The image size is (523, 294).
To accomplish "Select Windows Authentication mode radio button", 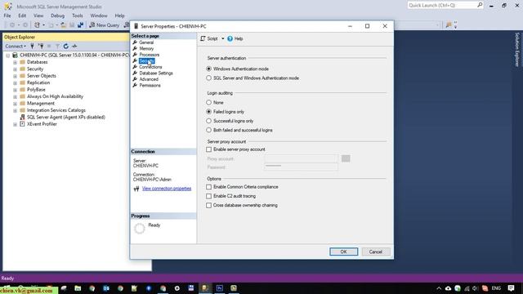I will (209, 69).
